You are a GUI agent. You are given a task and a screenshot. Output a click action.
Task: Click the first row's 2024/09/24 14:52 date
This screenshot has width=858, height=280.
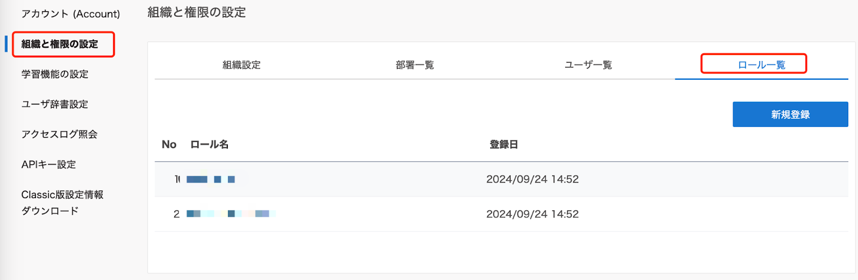coord(532,179)
